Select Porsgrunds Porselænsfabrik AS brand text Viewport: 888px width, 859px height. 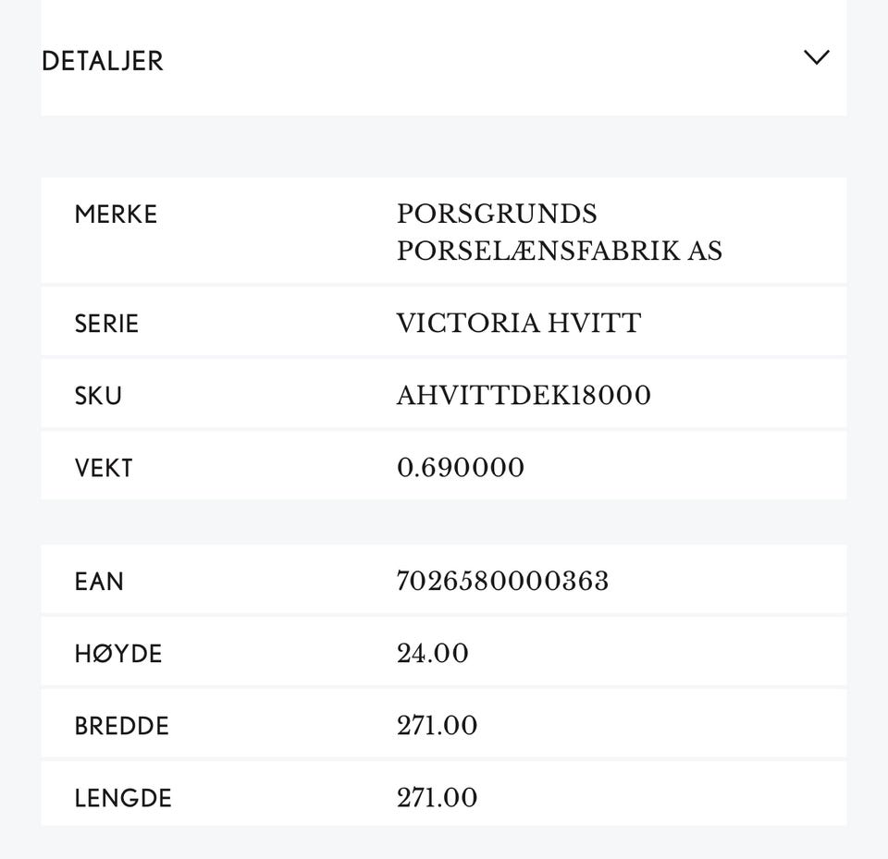[559, 232]
